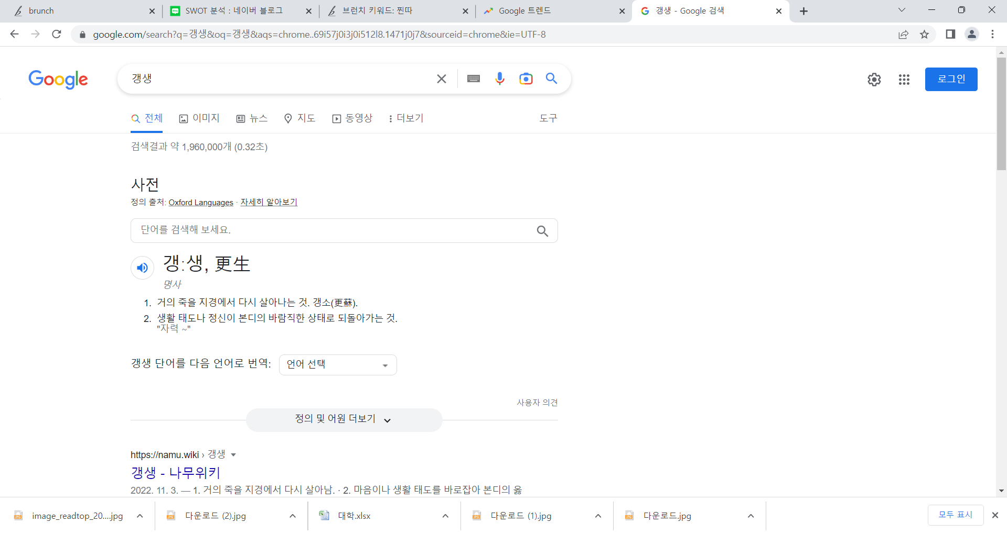Screen dimensions: 1007x534
Task: Open the Oxford Languages link
Action: point(201,202)
